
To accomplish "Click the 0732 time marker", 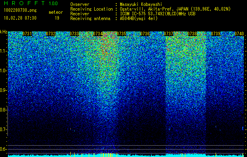I will (x=51, y=34).
